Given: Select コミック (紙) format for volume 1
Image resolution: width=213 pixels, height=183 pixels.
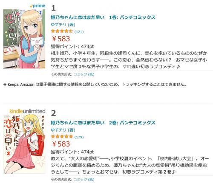Looking at the screenshot, I should click(84, 74).
